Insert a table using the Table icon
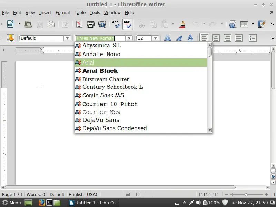Screen dimensions: 276x207 244,24
